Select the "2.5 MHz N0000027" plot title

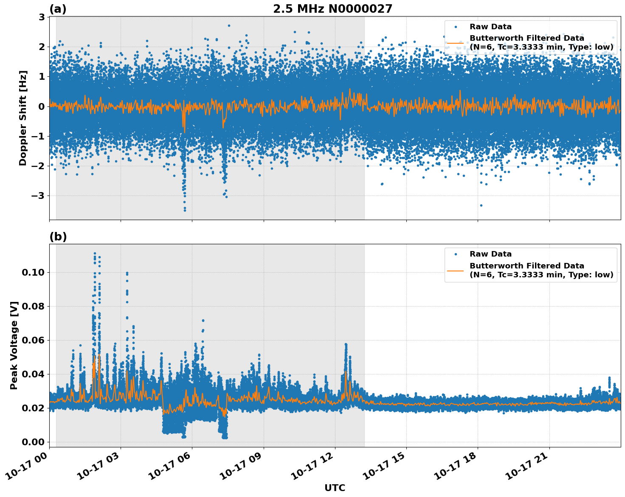pyautogui.click(x=332, y=9)
